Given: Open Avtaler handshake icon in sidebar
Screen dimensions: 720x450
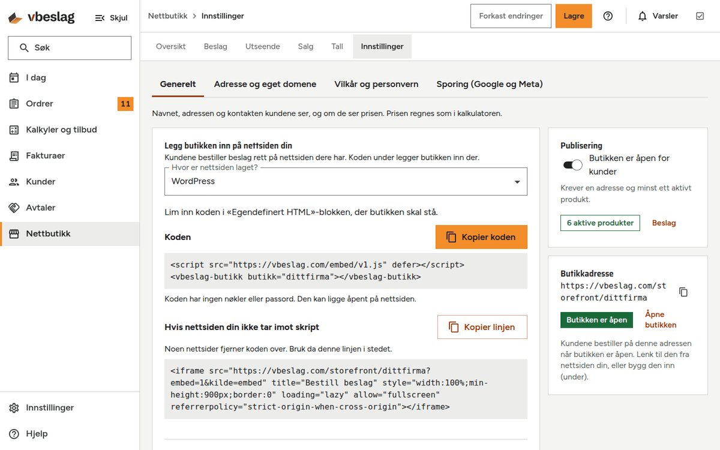Looking at the screenshot, I should tap(14, 208).
